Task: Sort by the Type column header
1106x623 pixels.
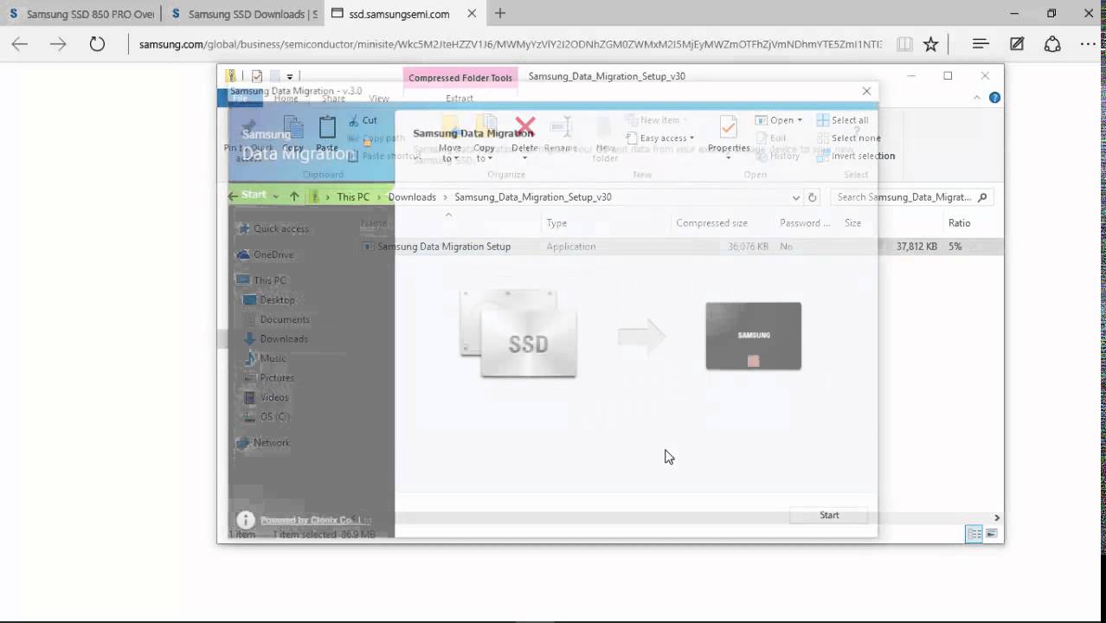Action: 556,222
